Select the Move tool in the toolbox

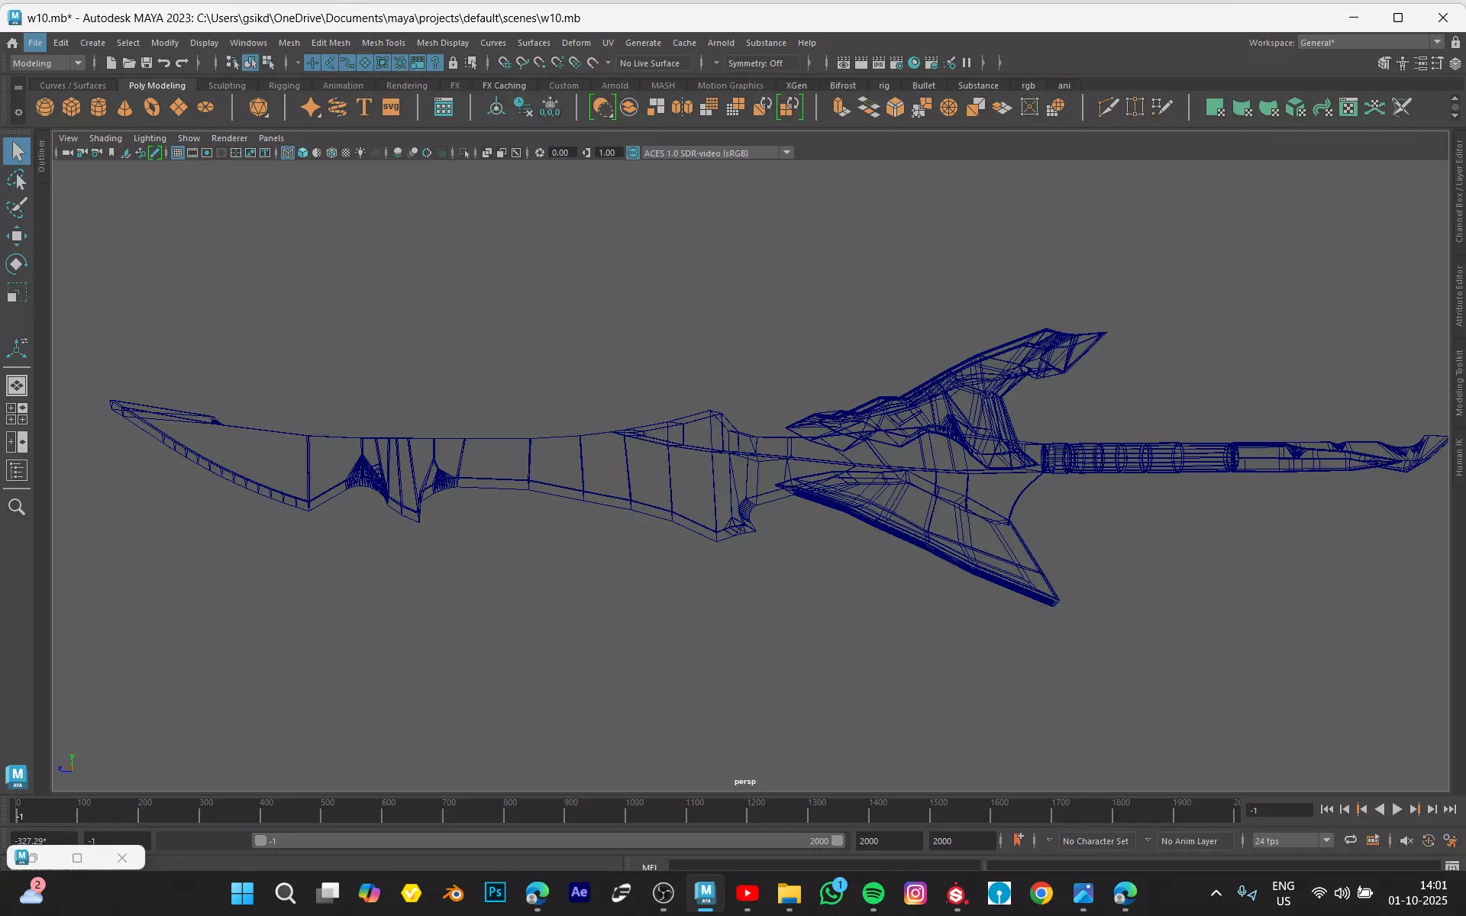(x=17, y=236)
